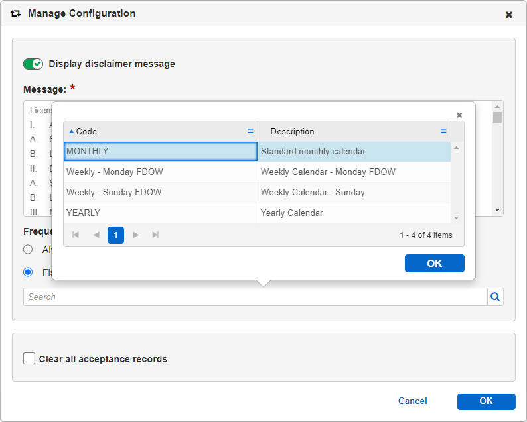
Task: Go to the next page arrow
Action: click(136, 235)
